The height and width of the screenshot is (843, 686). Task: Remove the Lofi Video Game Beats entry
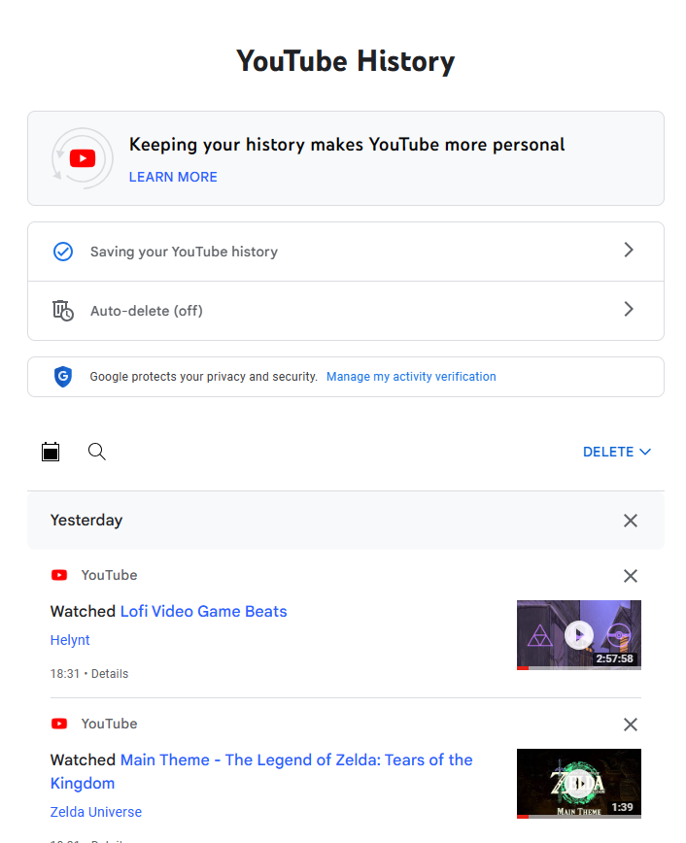click(x=631, y=576)
